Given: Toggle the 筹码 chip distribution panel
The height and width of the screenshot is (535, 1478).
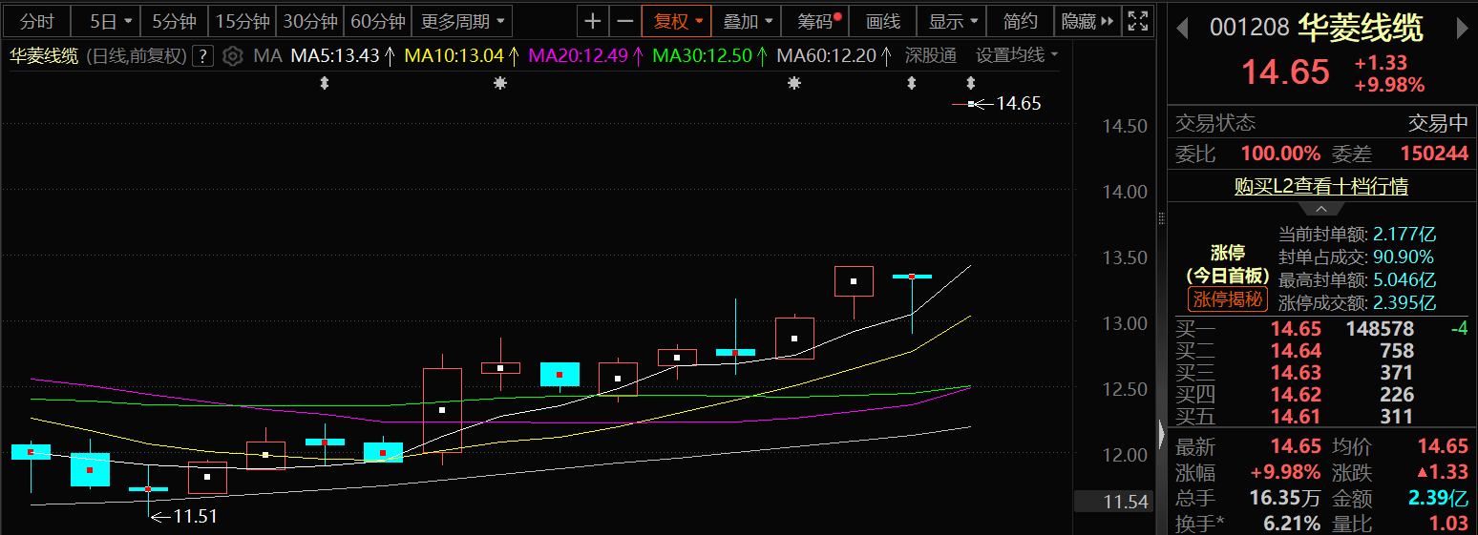Looking at the screenshot, I should (x=818, y=21).
